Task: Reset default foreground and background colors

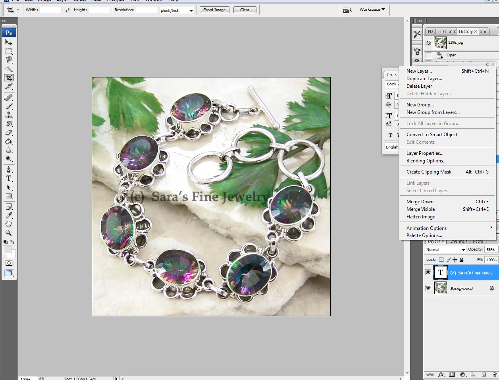Action: click(x=6, y=242)
